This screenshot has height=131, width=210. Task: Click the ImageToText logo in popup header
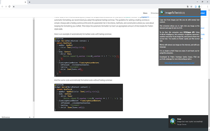tap(162, 13)
